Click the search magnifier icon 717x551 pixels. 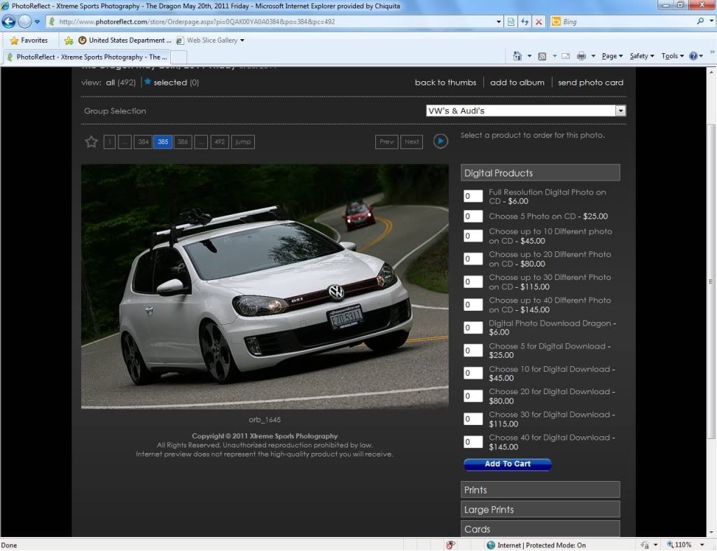click(x=700, y=21)
